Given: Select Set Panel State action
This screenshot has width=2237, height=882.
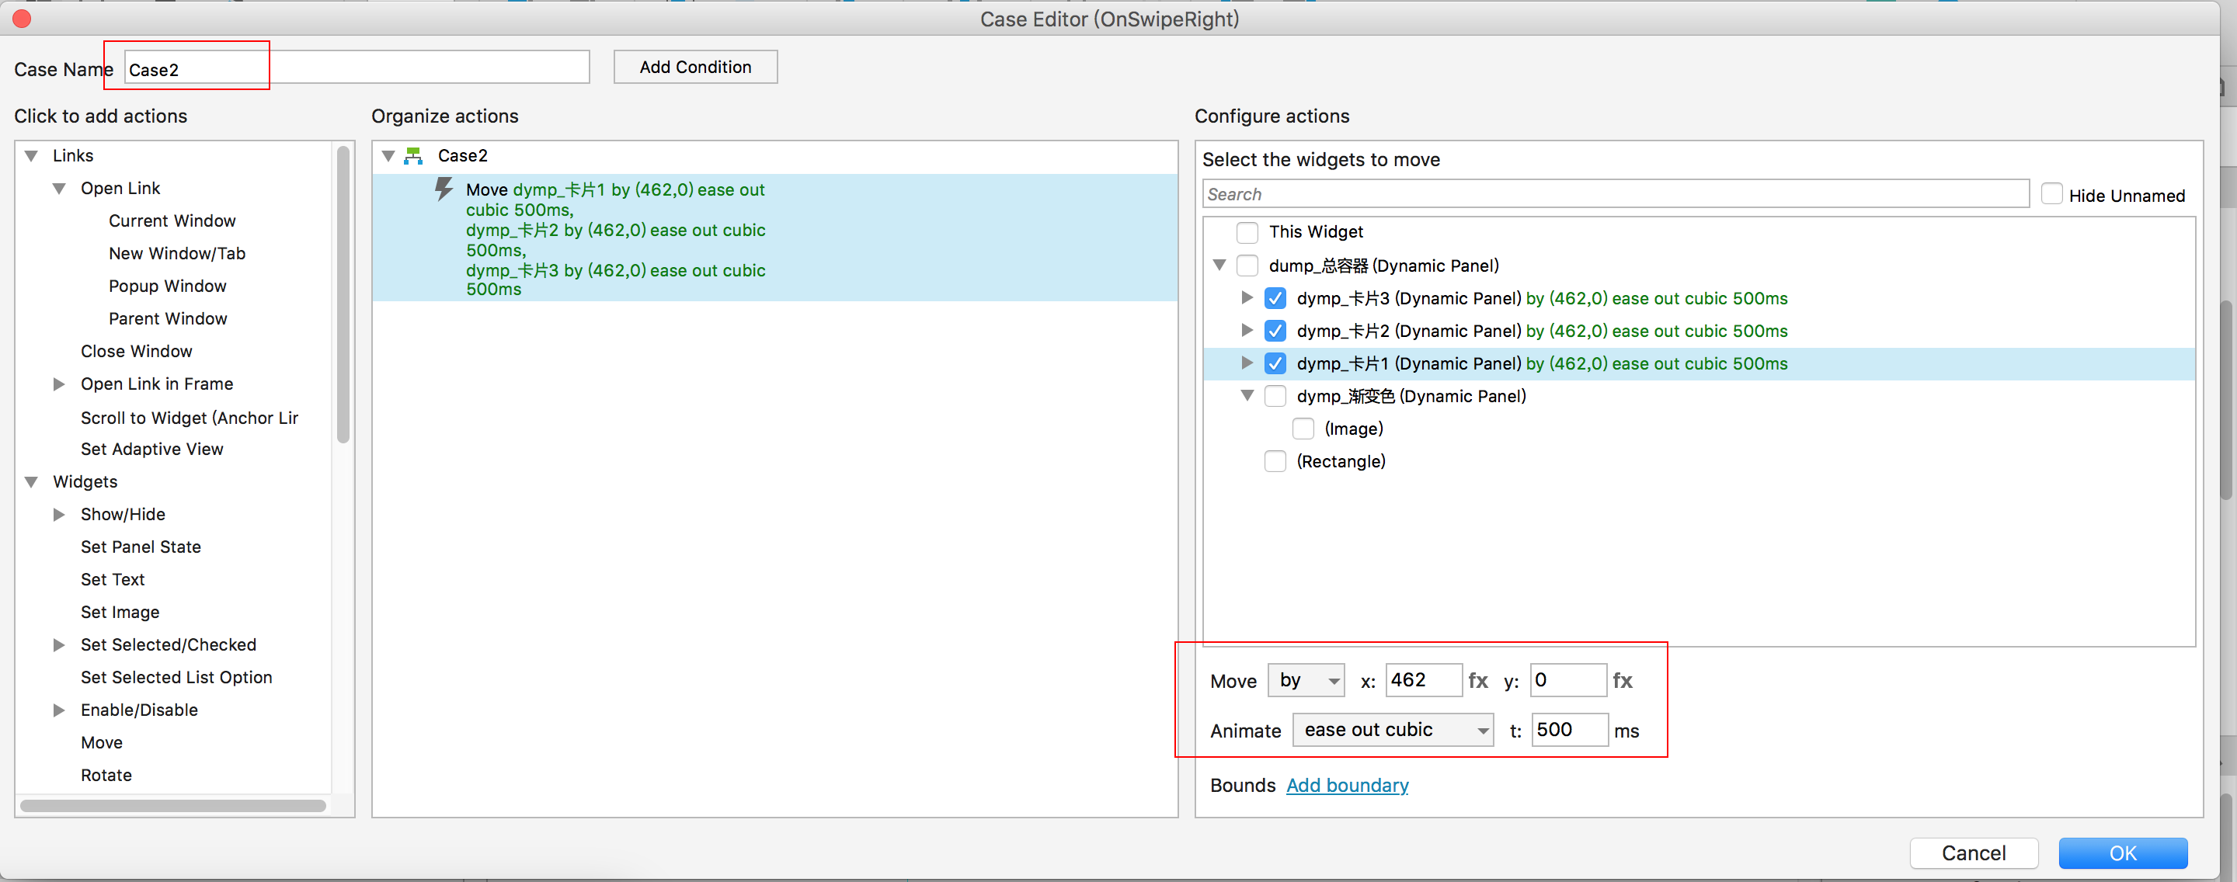Looking at the screenshot, I should (x=141, y=547).
